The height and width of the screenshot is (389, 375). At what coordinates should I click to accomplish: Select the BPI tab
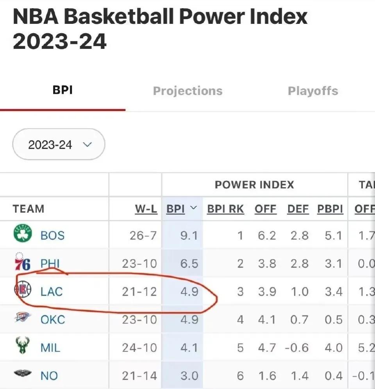pos(62,90)
